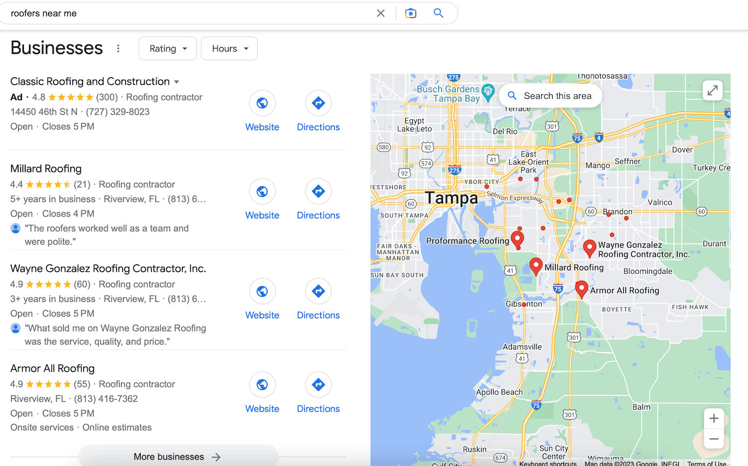Viewport: 748px width, 466px height.
Task: Click the More businesses button
Action: (178, 456)
